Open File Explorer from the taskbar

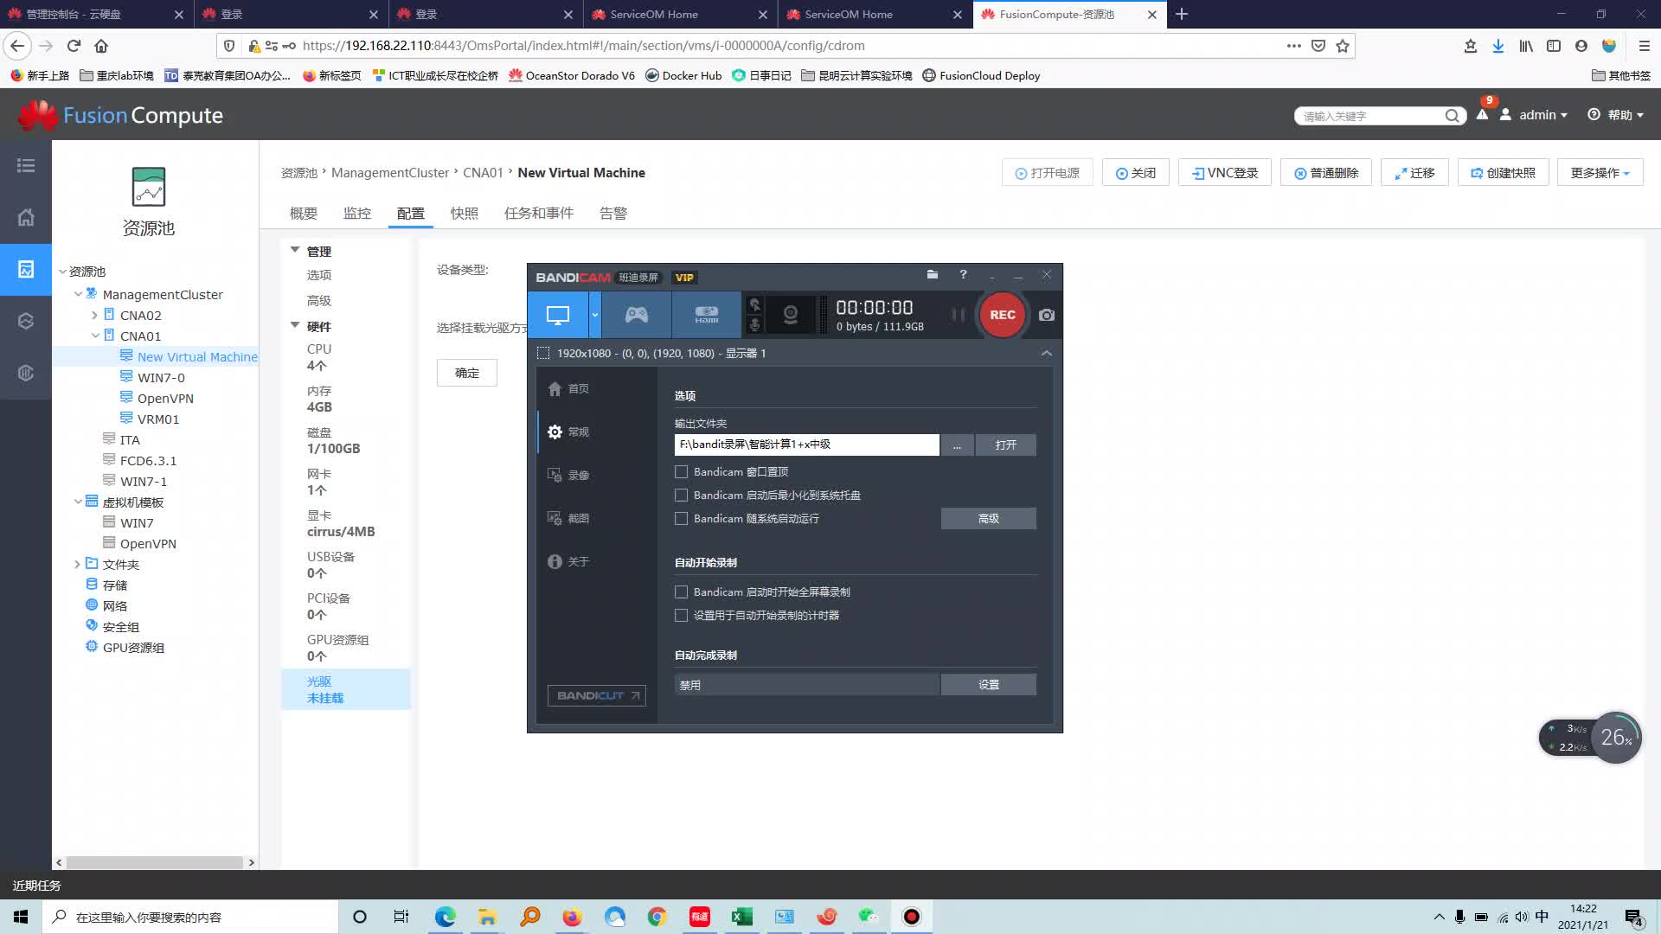[x=487, y=917]
